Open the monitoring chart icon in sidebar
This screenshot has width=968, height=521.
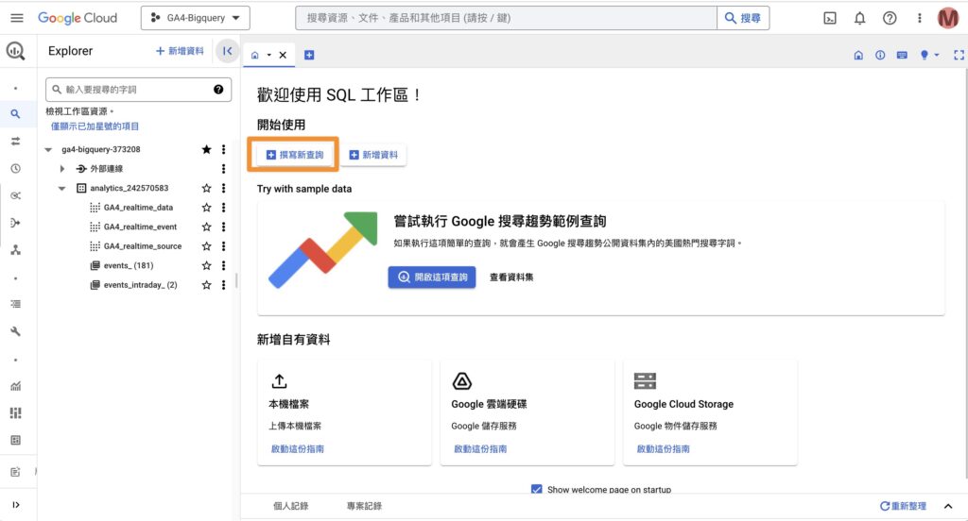pos(15,386)
